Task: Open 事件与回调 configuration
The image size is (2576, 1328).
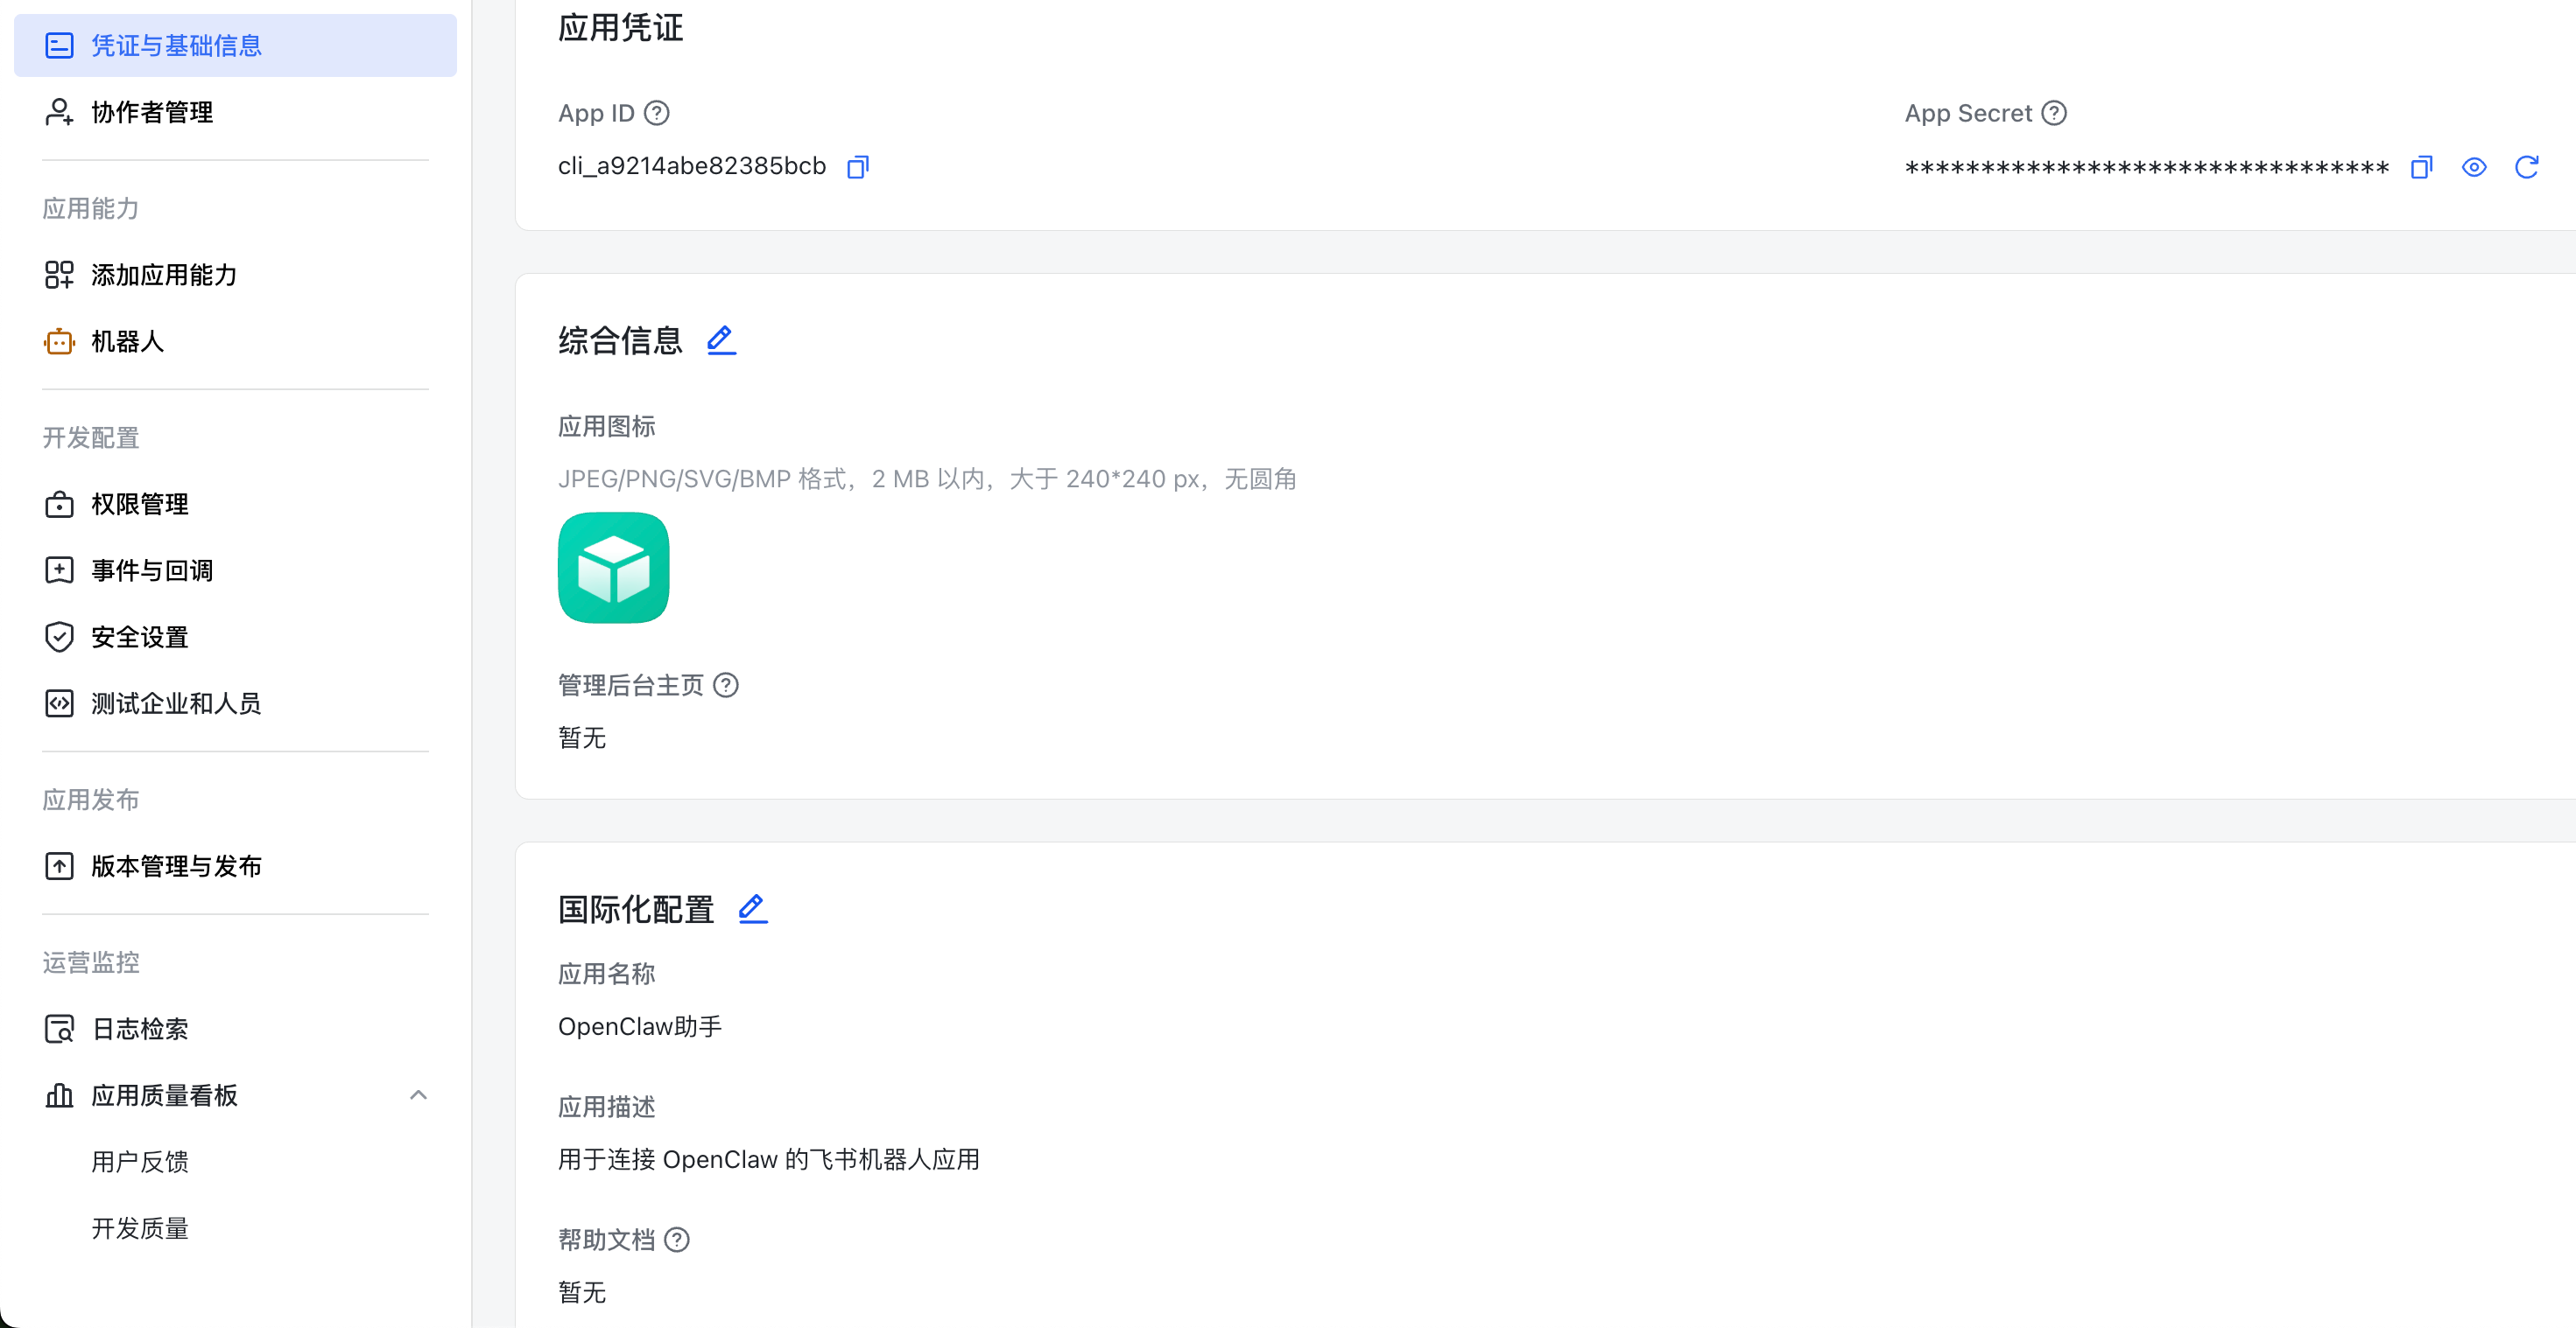Action: click(x=151, y=570)
